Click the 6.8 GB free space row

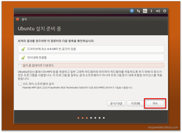tap(91, 49)
